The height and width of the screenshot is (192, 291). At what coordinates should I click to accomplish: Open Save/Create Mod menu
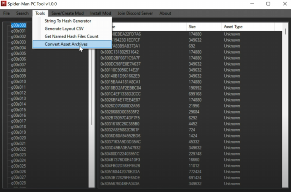(67, 13)
